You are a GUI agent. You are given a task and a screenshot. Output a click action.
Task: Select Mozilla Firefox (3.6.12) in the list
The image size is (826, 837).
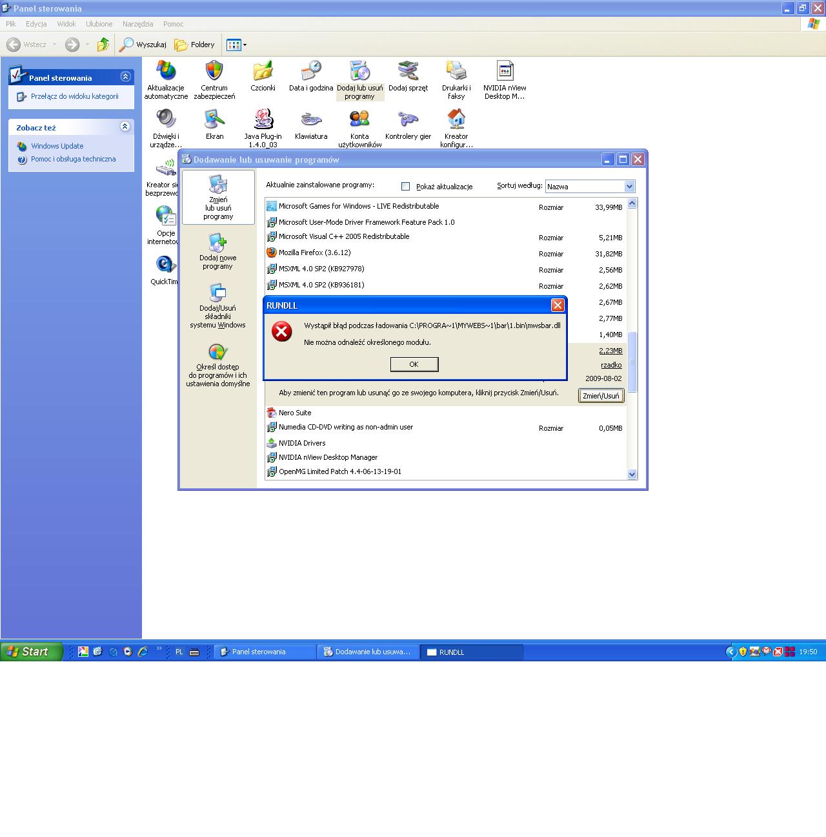[445, 253]
